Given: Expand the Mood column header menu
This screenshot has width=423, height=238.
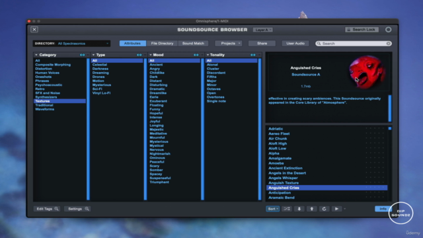Looking at the screenshot, I should coord(151,55).
